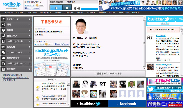
Task: Open radiko.jp公式 twitter banner
Action: point(165,89)
